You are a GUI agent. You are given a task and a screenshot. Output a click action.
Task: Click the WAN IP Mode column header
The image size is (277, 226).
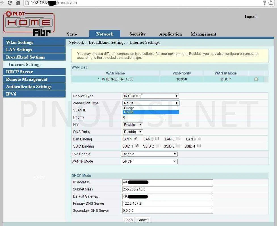(x=226, y=73)
